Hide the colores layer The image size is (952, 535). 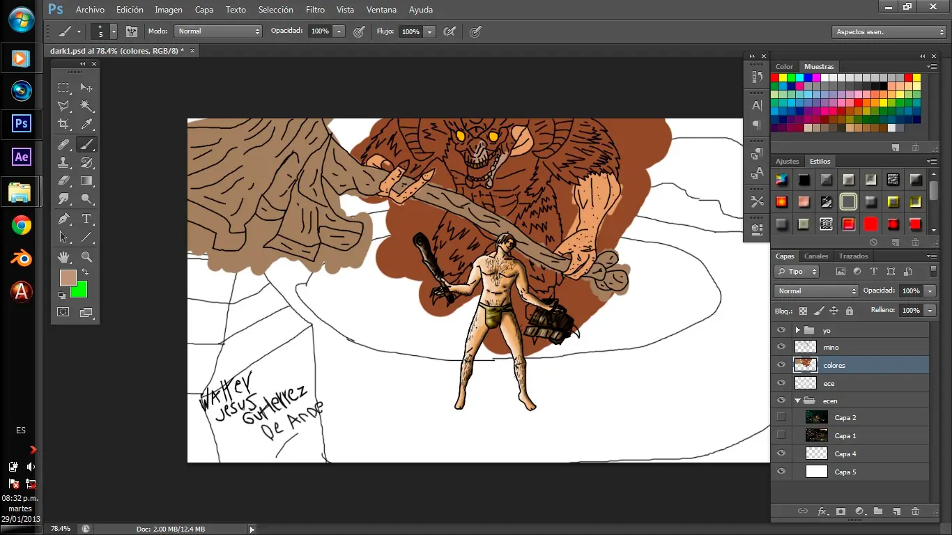coord(781,365)
